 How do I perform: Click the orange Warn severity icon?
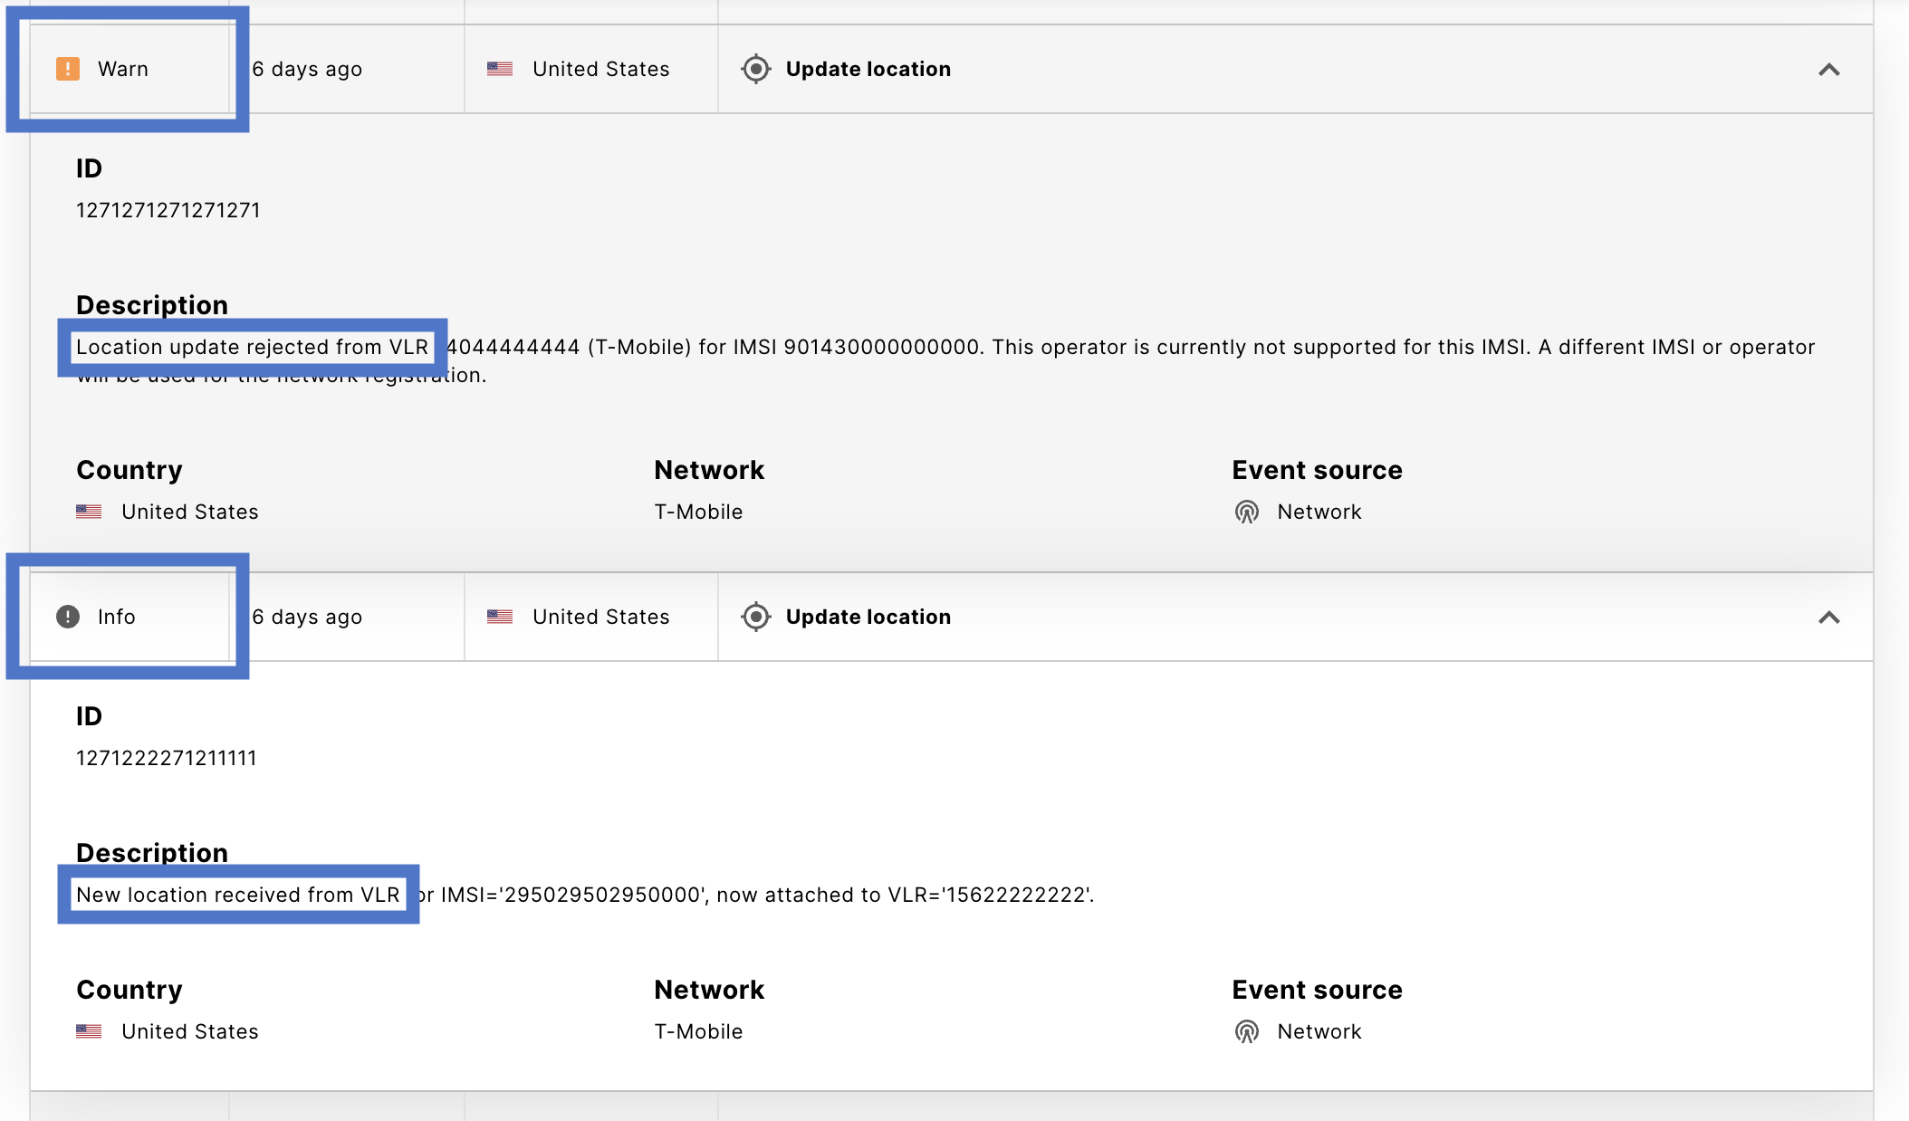click(68, 69)
